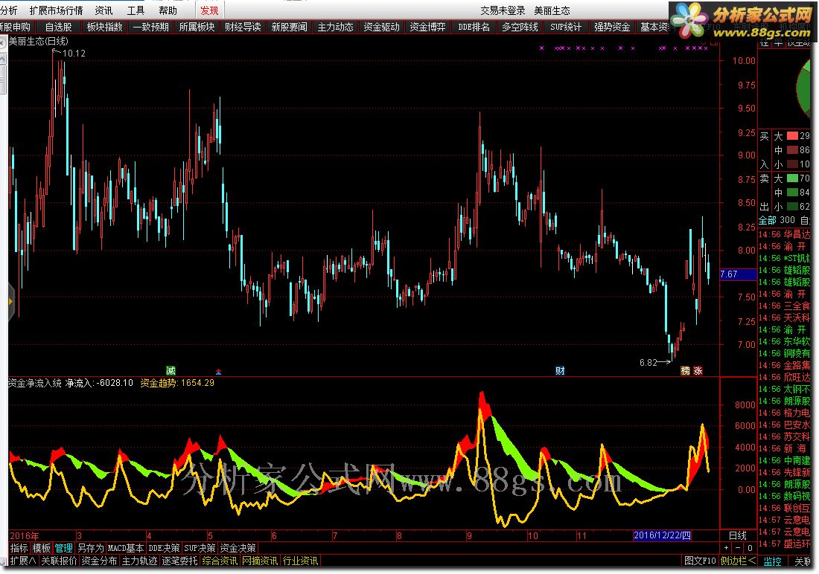
Task: Select the 管理 tab
Action: 64,548
